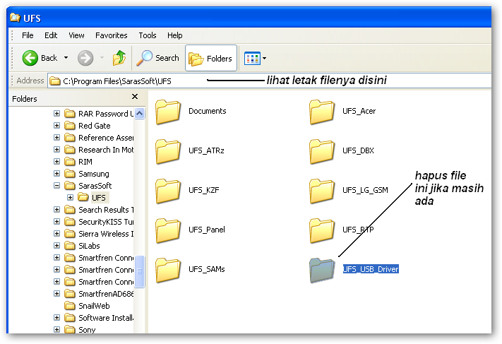
Task: Expand the Reference Assemblies tree node
Action: pos(56,138)
